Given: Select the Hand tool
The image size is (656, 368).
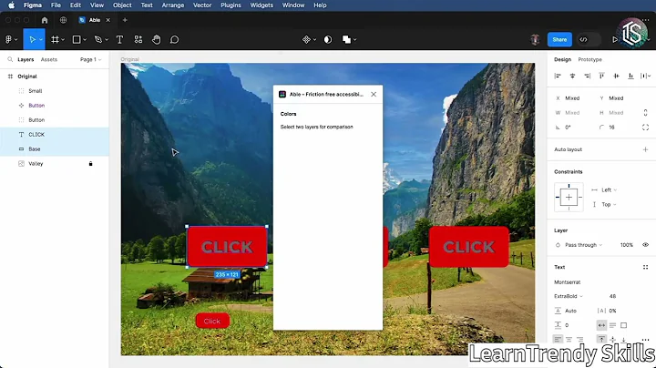Looking at the screenshot, I should click(156, 39).
